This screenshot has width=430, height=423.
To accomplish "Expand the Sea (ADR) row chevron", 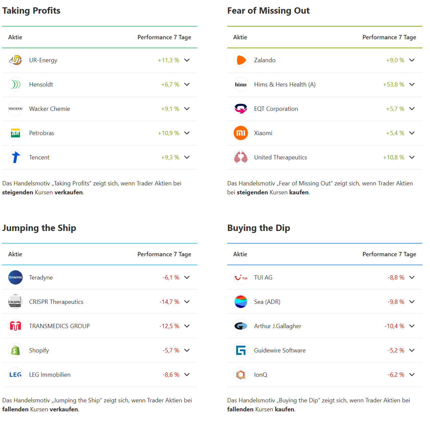I will (x=412, y=302).
